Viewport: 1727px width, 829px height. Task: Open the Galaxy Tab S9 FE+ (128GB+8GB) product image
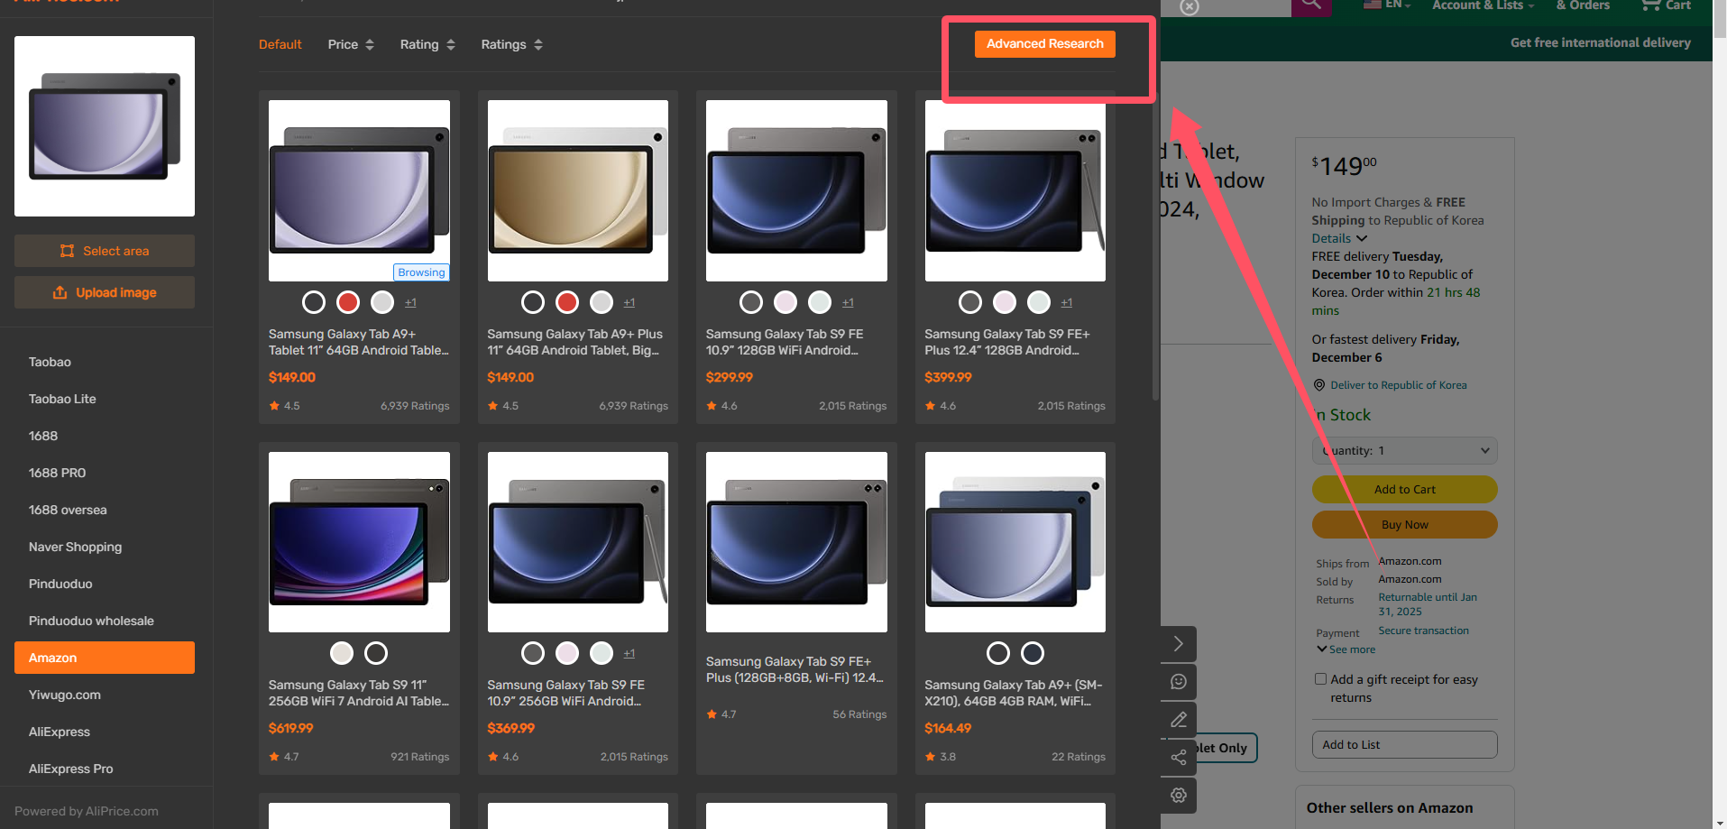tap(796, 542)
